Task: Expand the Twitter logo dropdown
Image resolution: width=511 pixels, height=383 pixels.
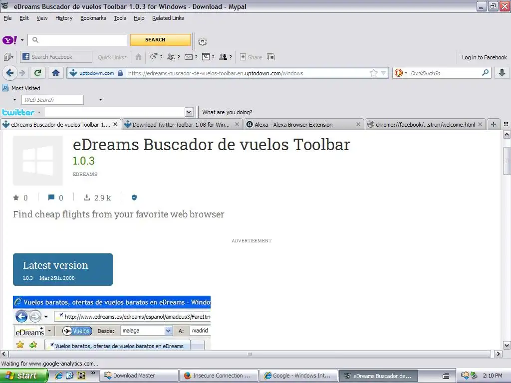Action: 39,112
